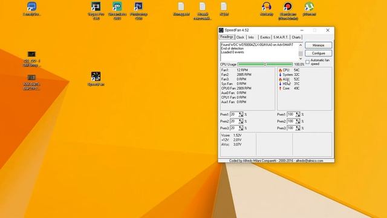Click the 'CPU0 Fan: 2909 RPM' reading
The image size is (387, 218).
tap(236, 88)
